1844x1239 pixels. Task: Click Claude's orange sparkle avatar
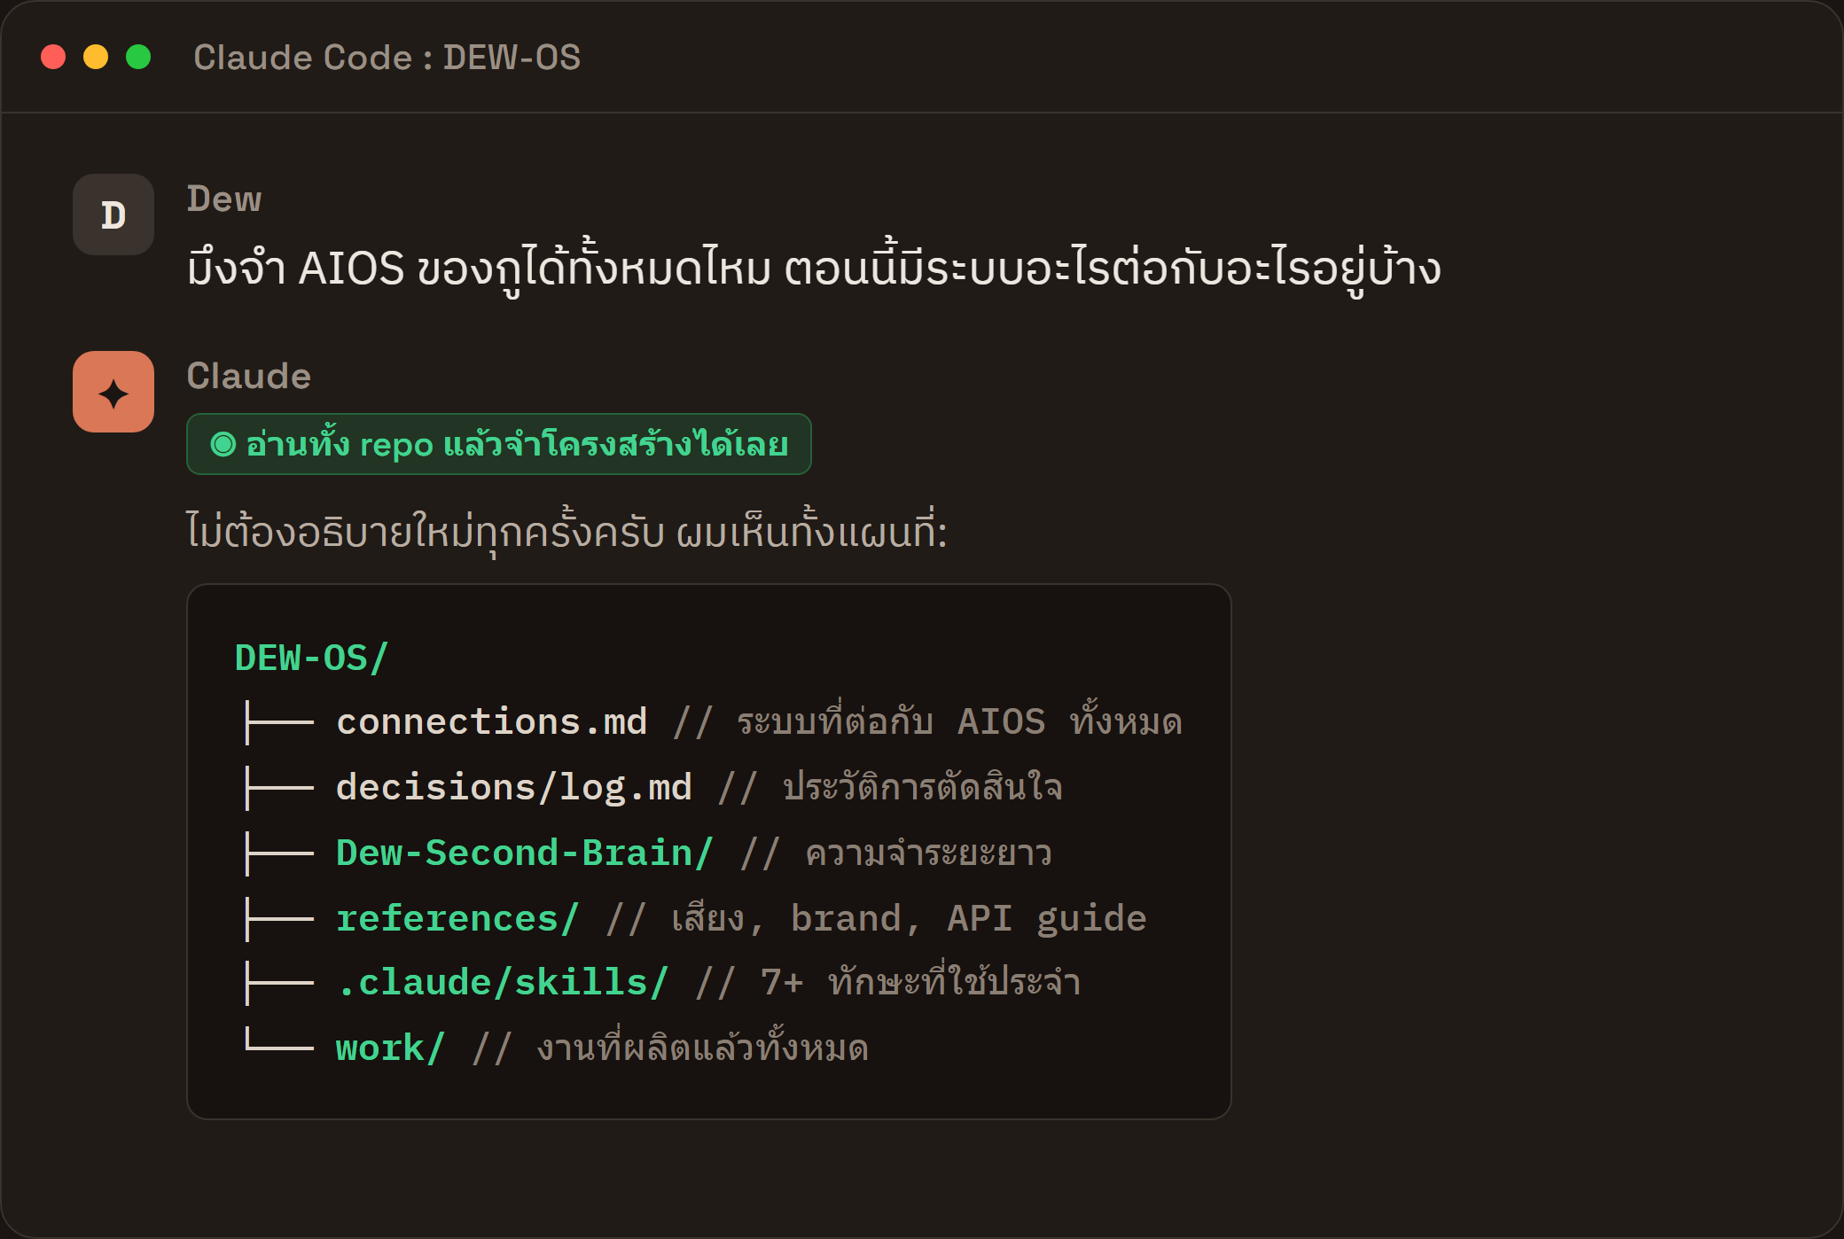(x=113, y=392)
